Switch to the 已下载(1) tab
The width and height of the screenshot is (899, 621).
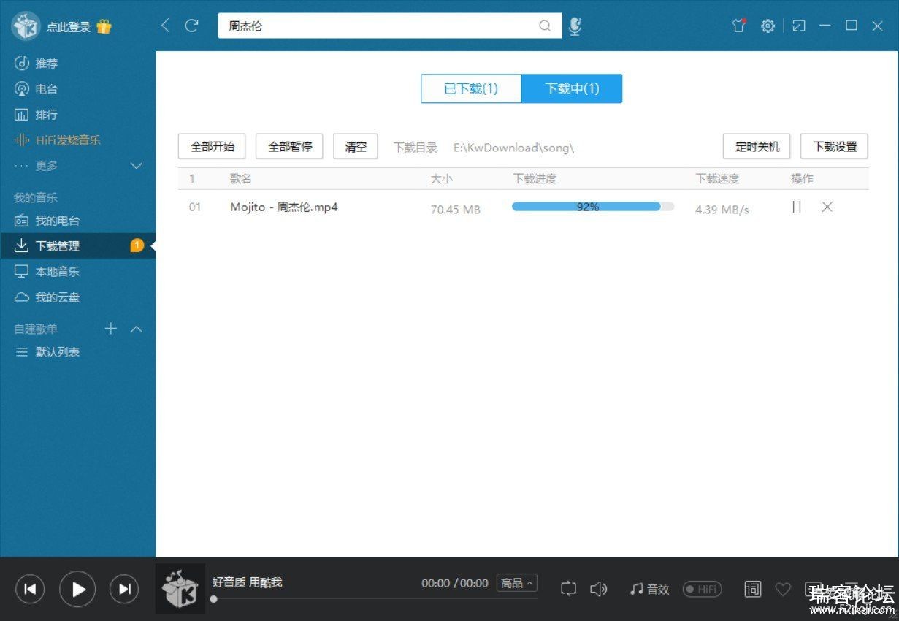[471, 88]
